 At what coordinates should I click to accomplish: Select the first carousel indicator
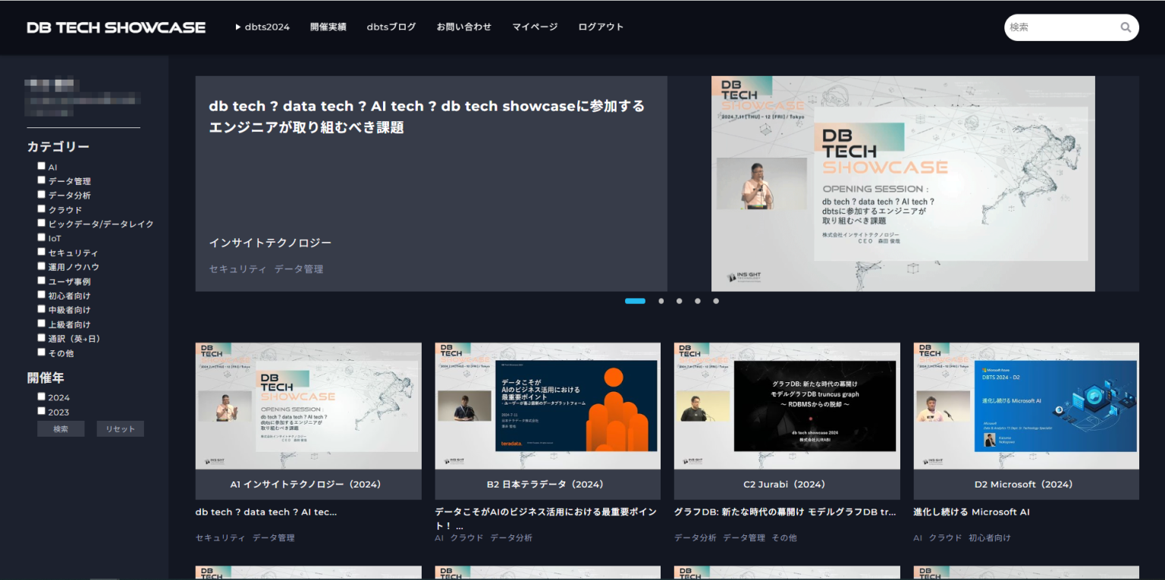pyautogui.click(x=635, y=301)
